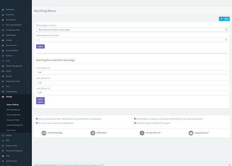The height and width of the screenshot is (166, 232).
Task: Click the New Member icon in sidebar
Action: [x=3, y=20]
